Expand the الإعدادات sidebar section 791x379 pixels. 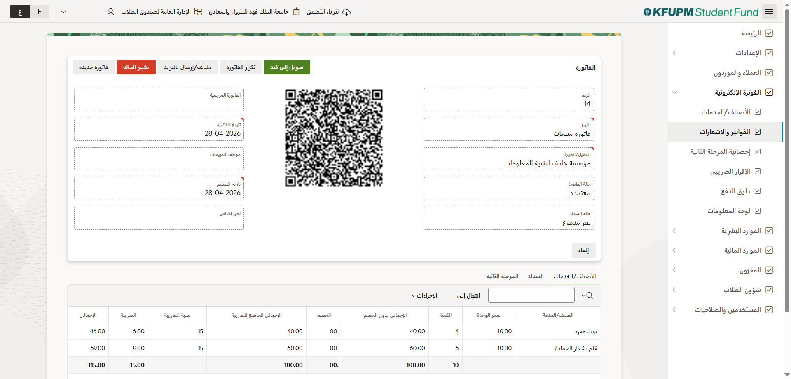[x=674, y=53]
